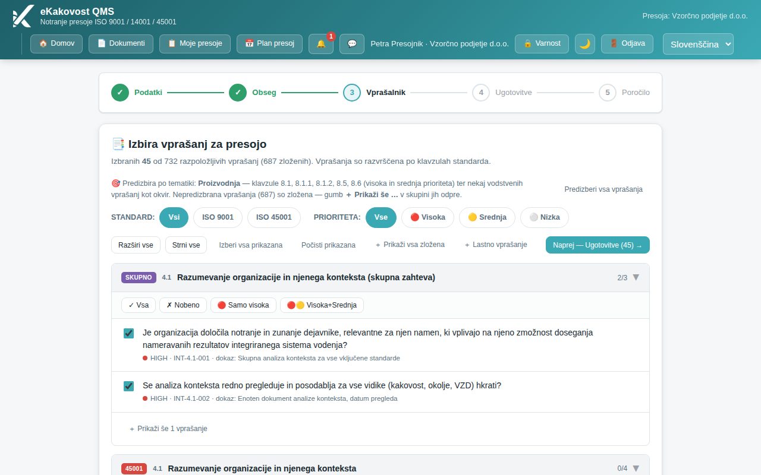Filter by Visoka priority
The height and width of the screenshot is (475, 761).
coord(428,217)
